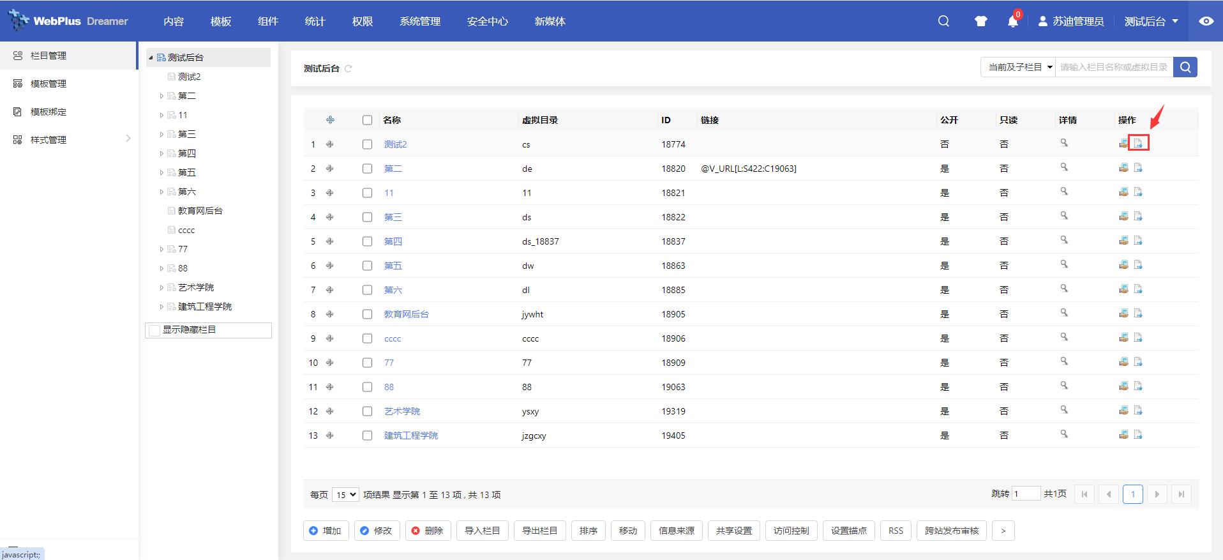Open the 安全中心 top menu

(488, 21)
